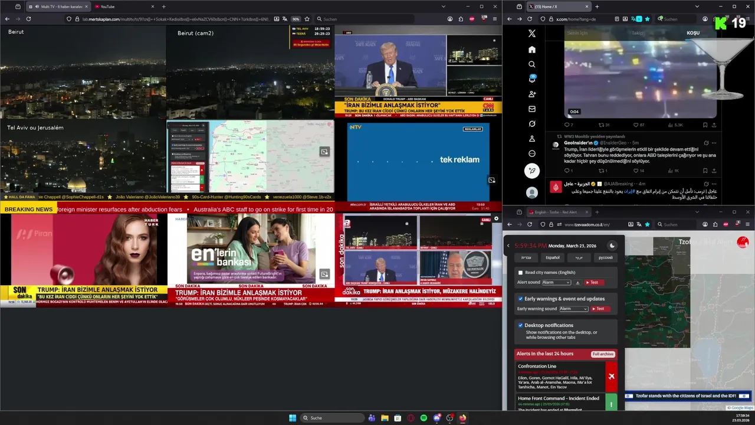Click the Windows Start button
Screen dimensions: 755x425
pos(292,418)
